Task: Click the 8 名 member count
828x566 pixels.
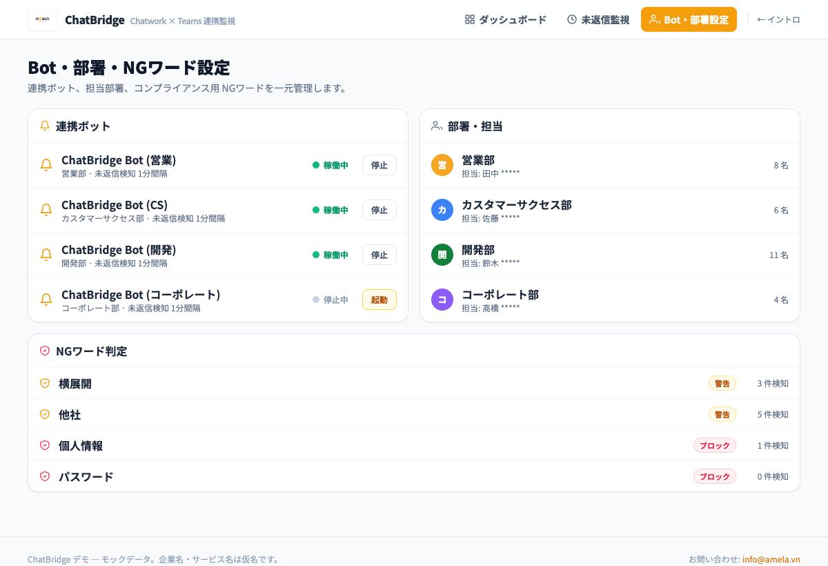Action: [781, 165]
